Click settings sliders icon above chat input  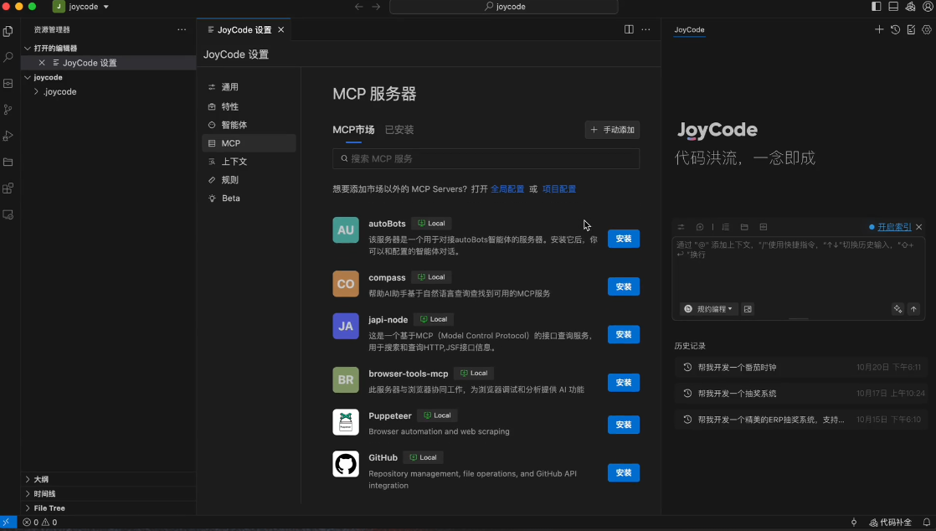681,227
